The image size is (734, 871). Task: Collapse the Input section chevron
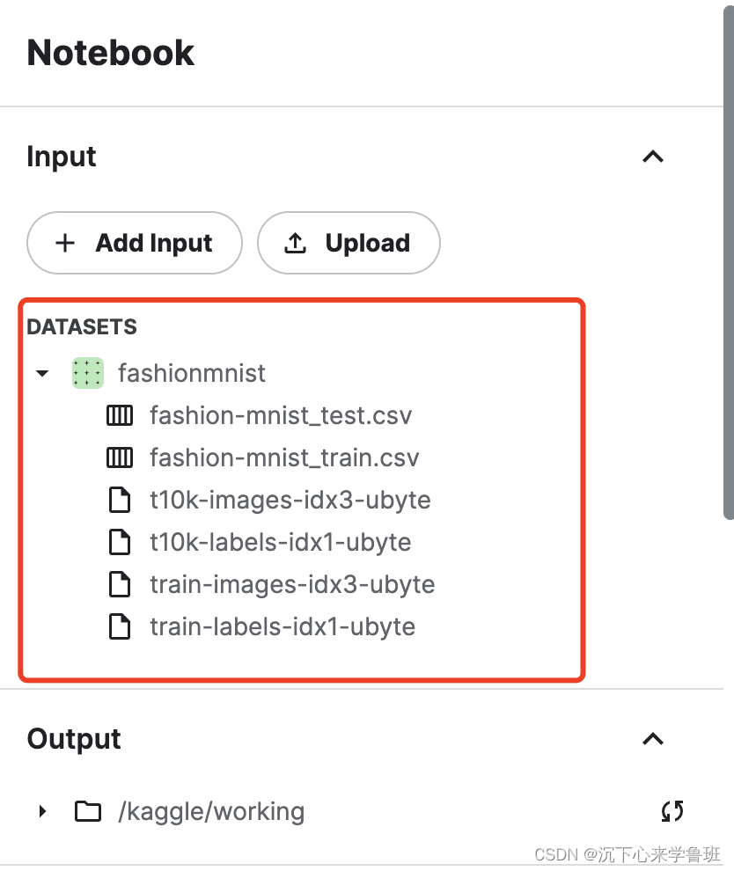pos(653,157)
